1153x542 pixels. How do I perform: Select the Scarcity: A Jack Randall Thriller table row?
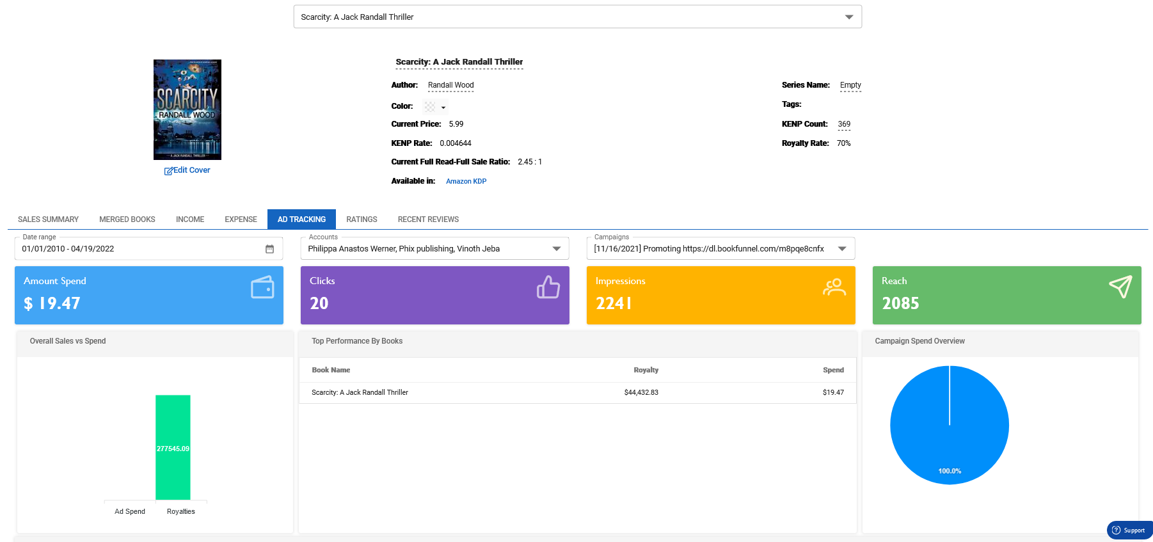pos(578,393)
